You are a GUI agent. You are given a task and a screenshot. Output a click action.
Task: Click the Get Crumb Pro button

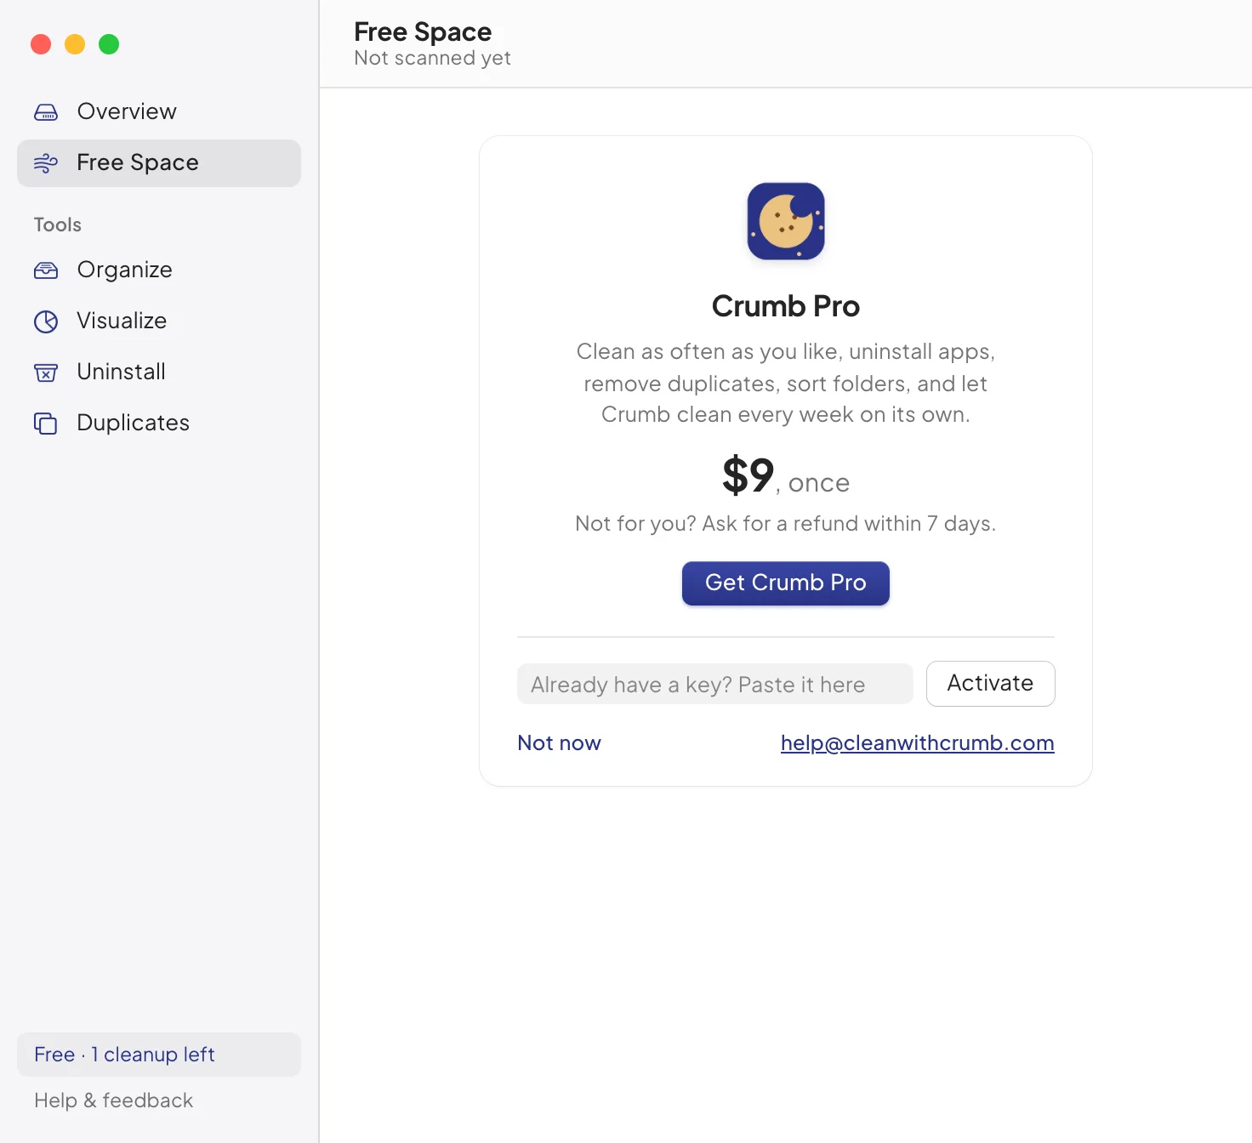tap(786, 583)
